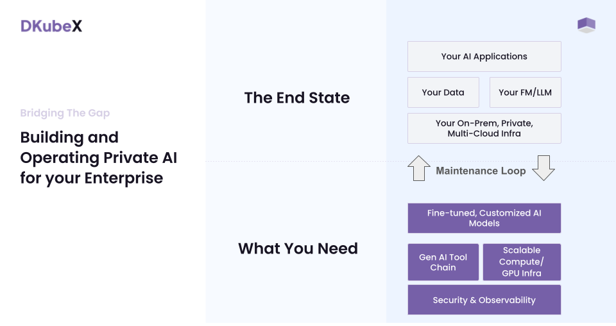This screenshot has height=326, width=616.
Task: Click the Operating Private AI title line
Action: (x=98, y=158)
